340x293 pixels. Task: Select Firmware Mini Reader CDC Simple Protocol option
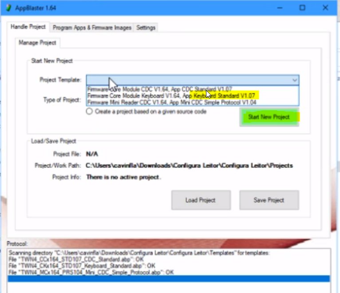click(172, 103)
